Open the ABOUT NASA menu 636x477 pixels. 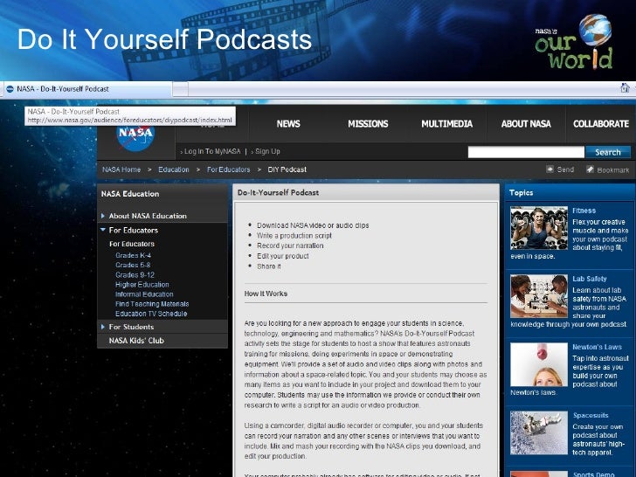click(526, 124)
